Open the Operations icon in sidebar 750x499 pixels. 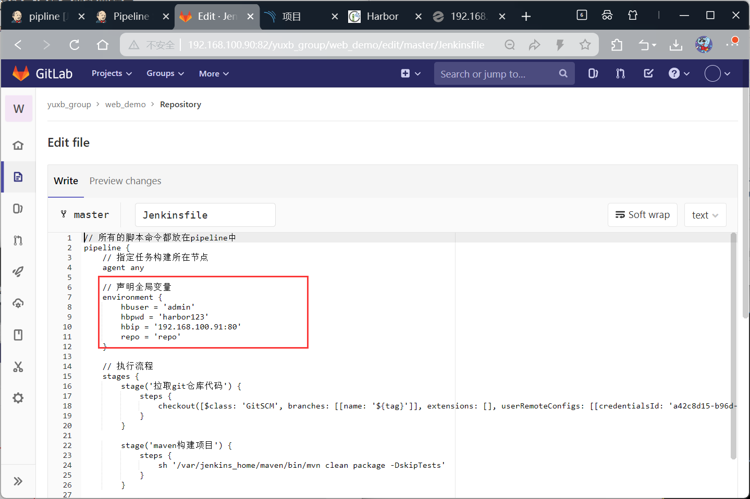tap(18, 303)
